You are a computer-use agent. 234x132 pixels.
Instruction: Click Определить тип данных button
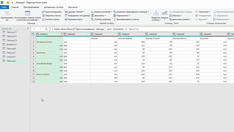point(77,15)
